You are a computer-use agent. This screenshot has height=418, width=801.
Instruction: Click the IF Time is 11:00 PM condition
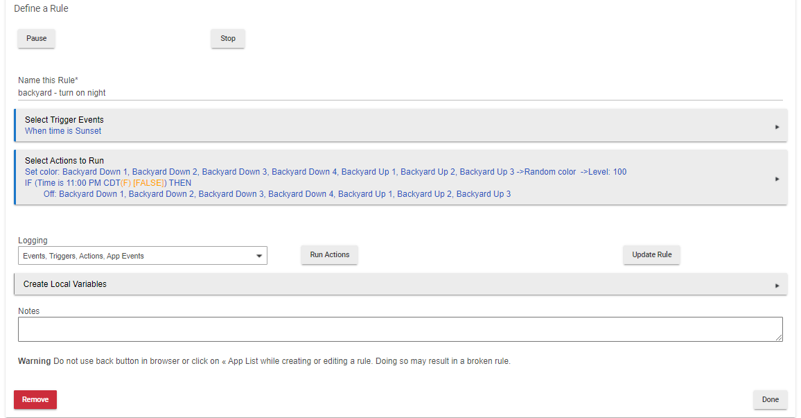point(108,183)
